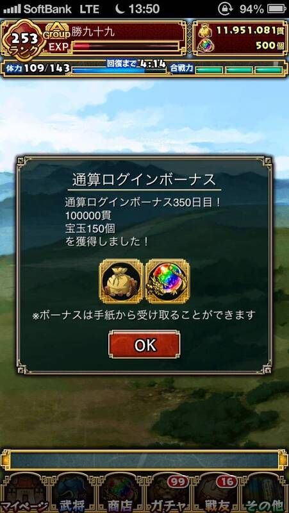This screenshot has width=289, height=513.
Task: Click the rainbow jewel currency icon at top
Action: (x=206, y=46)
